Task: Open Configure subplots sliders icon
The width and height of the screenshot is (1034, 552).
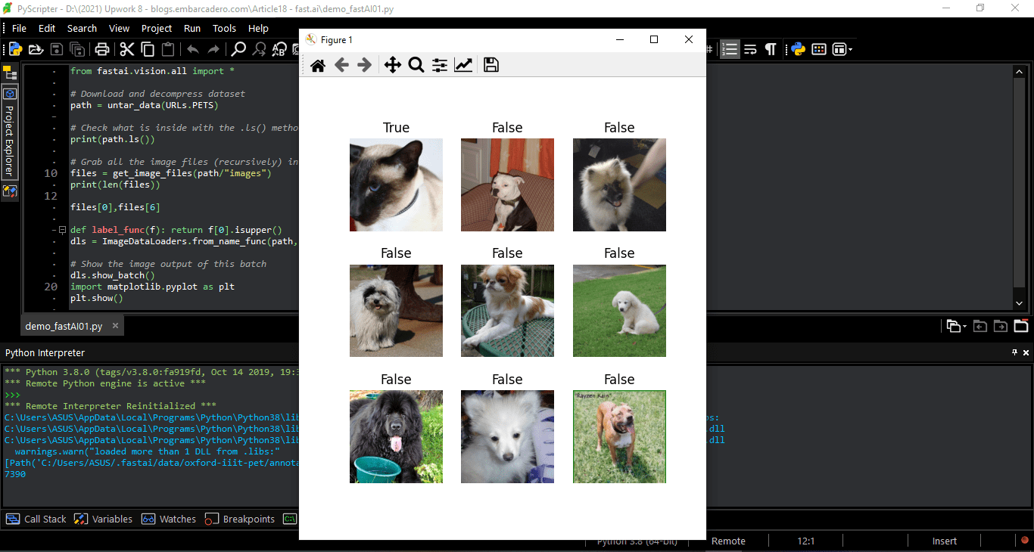Action: click(x=440, y=65)
